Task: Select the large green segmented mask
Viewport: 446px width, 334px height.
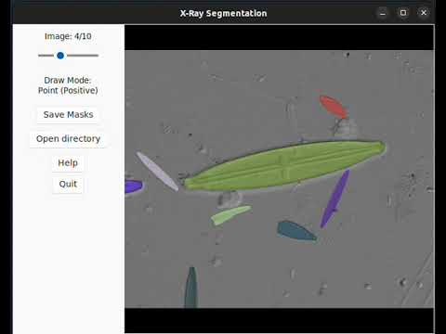Action: pyautogui.click(x=285, y=165)
